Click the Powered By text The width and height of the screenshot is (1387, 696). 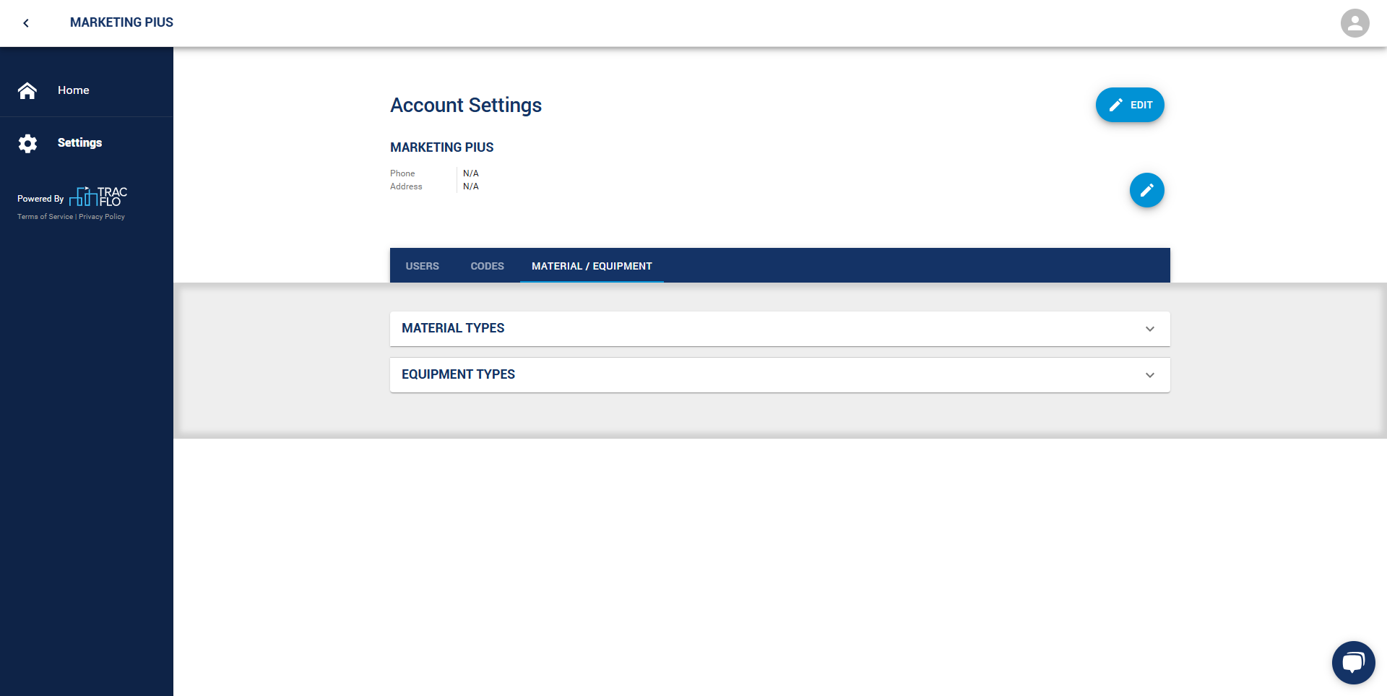pos(40,199)
